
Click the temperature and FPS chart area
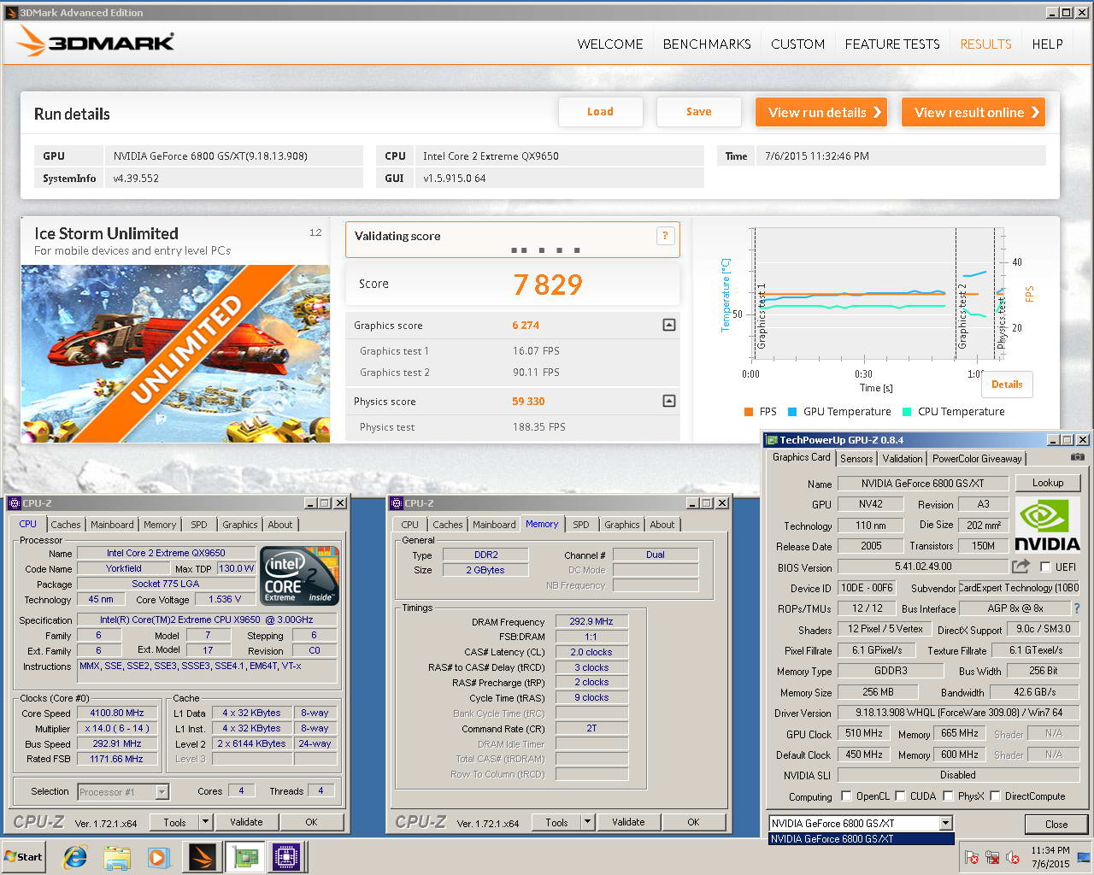pos(876,294)
